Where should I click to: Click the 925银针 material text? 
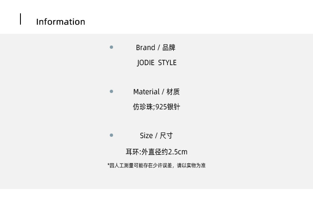point(168,107)
